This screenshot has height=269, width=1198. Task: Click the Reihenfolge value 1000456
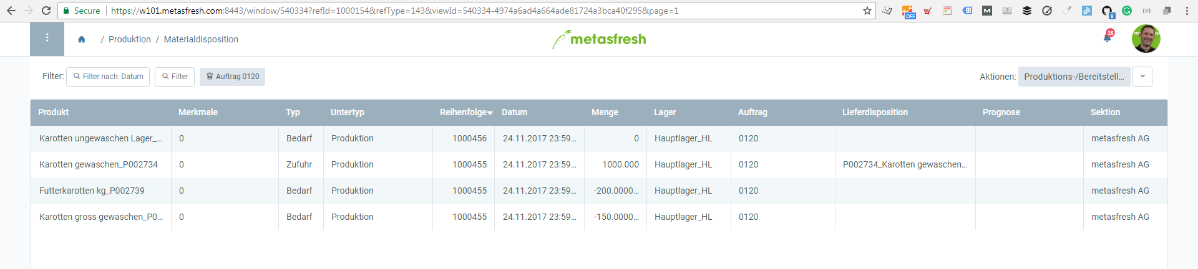tap(469, 138)
